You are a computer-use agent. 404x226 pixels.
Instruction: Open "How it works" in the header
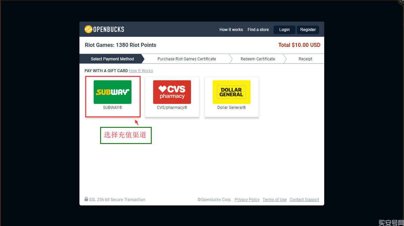click(x=231, y=30)
